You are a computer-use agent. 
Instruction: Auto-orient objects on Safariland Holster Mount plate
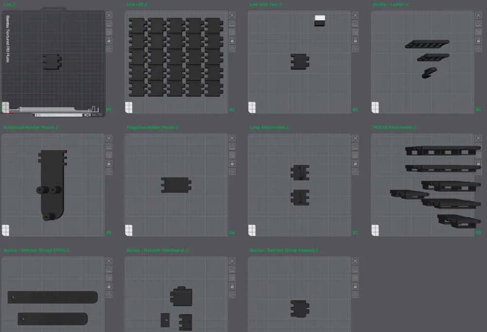coord(109,146)
